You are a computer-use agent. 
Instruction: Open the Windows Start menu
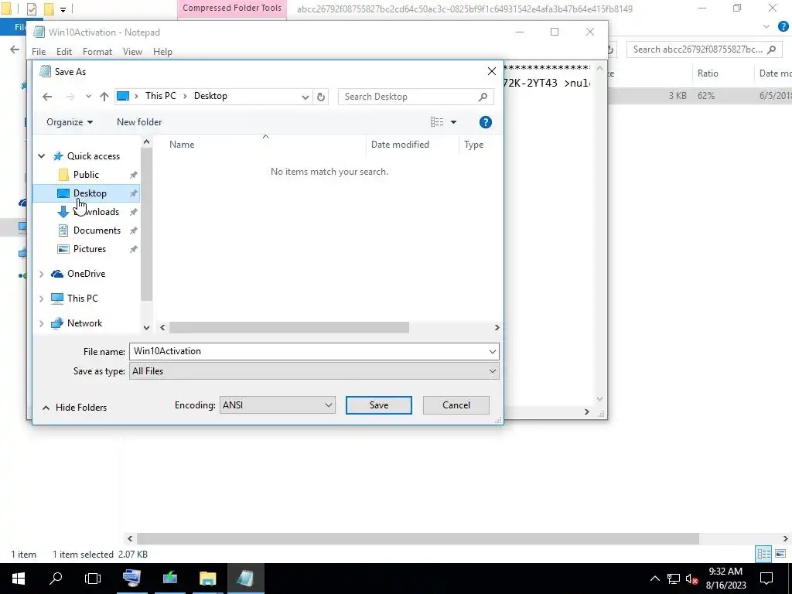point(19,579)
